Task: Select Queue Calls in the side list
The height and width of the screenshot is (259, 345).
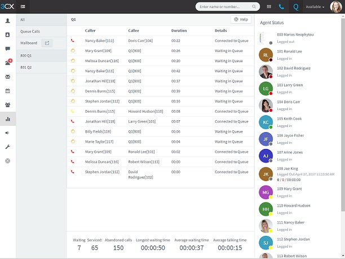Action: (41, 32)
